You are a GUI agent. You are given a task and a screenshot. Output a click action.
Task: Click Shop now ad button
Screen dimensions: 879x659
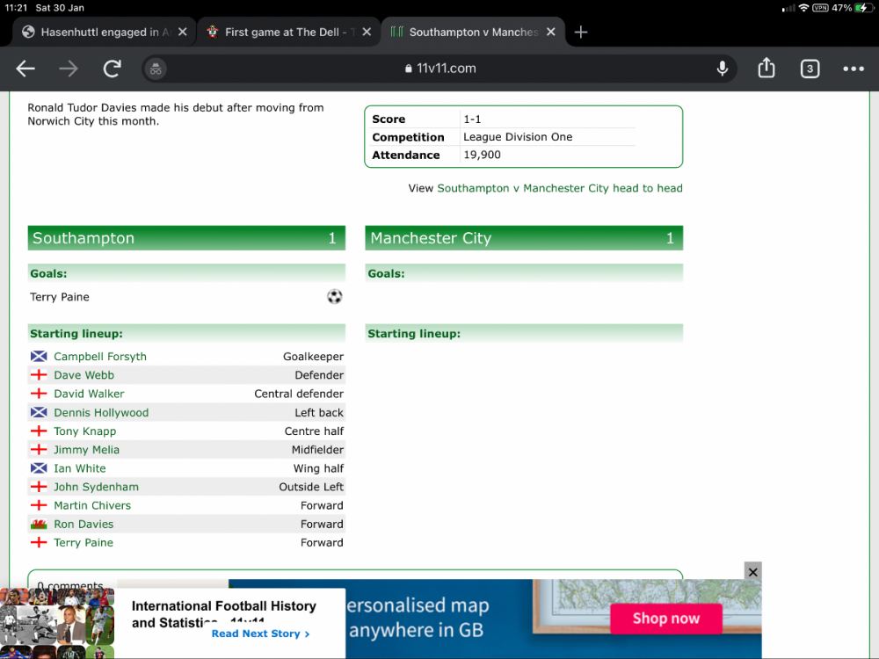[x=665, y=619]
